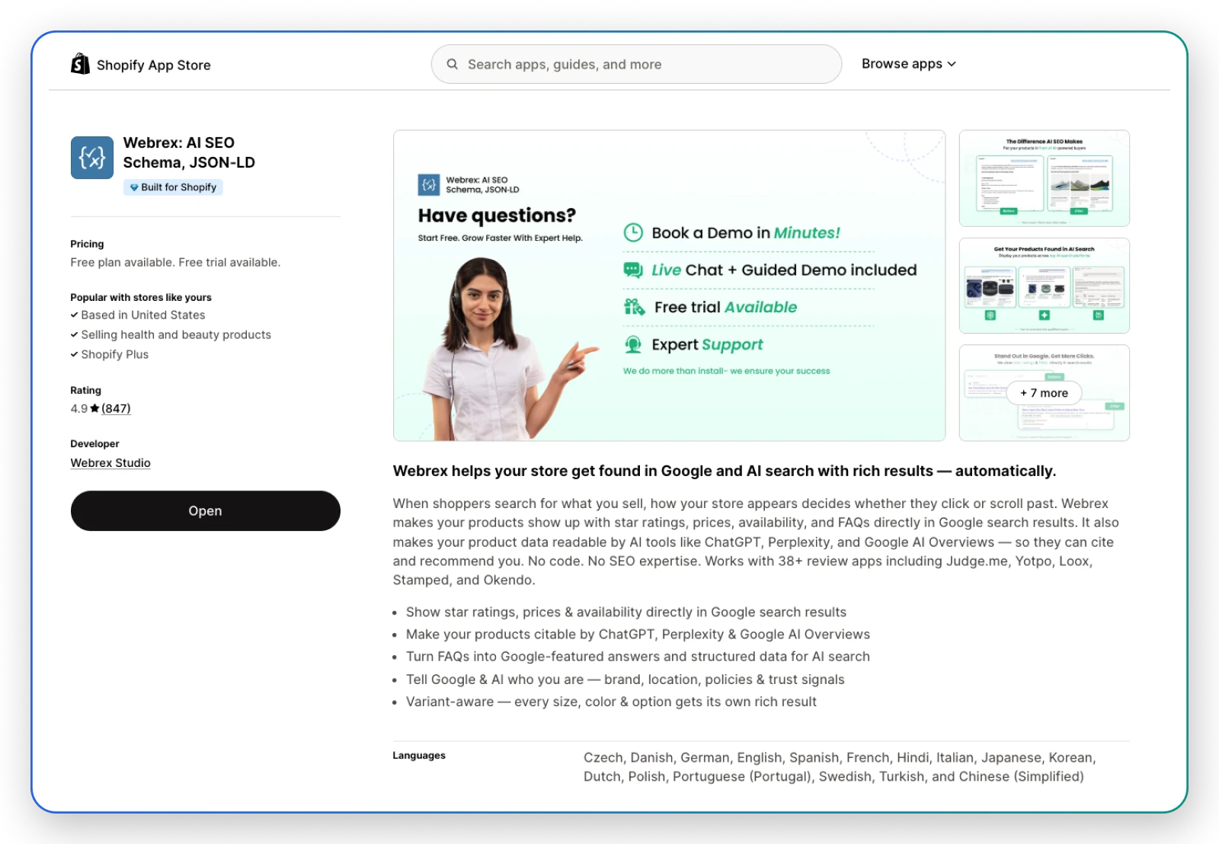Click the Built for Shopify diamond icon

(x=134, y=187)
